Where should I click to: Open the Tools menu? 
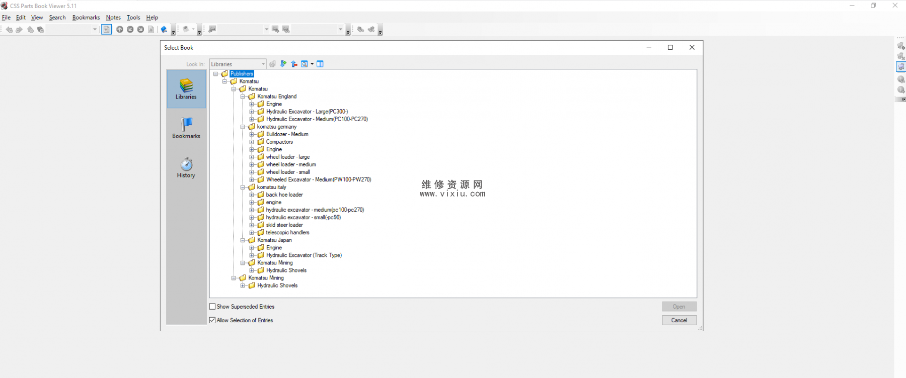tap(133, 18)
